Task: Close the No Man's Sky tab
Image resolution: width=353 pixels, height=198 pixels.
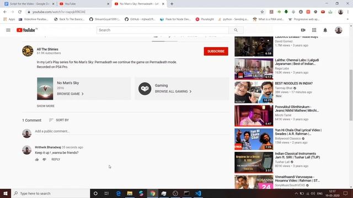Action: click(163, 4)
